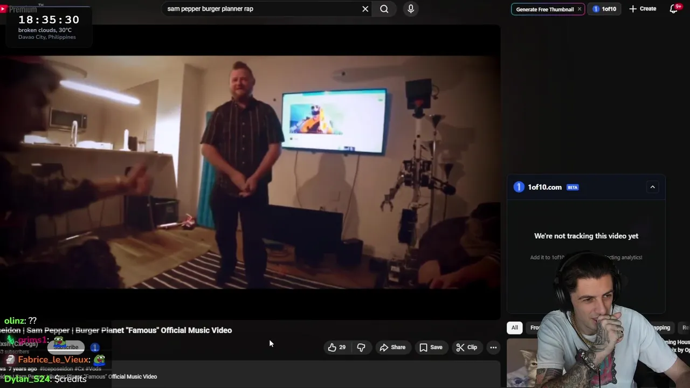Click the cat video thumbnail in recommendations

pyautogui.click(x=522, y=362)
